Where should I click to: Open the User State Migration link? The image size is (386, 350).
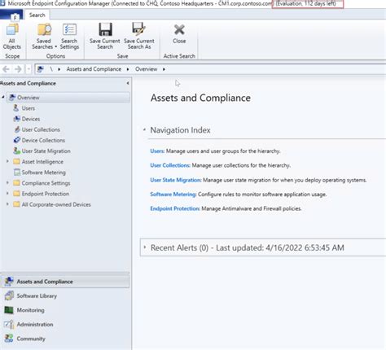tap(176, 180)
